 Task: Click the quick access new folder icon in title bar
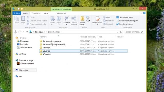tap(22, 9)
